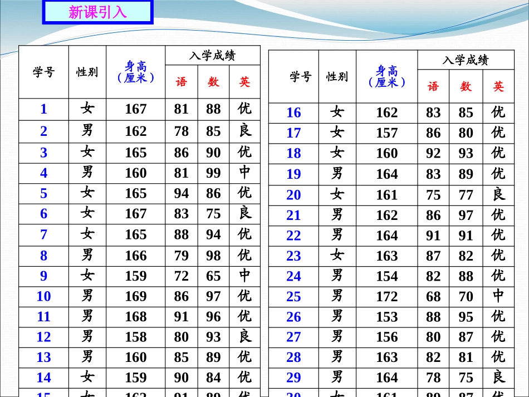Click height 158 in student 12's row
Screen dimensions: 529x397
pyautogui.click(x=136, y=337)
